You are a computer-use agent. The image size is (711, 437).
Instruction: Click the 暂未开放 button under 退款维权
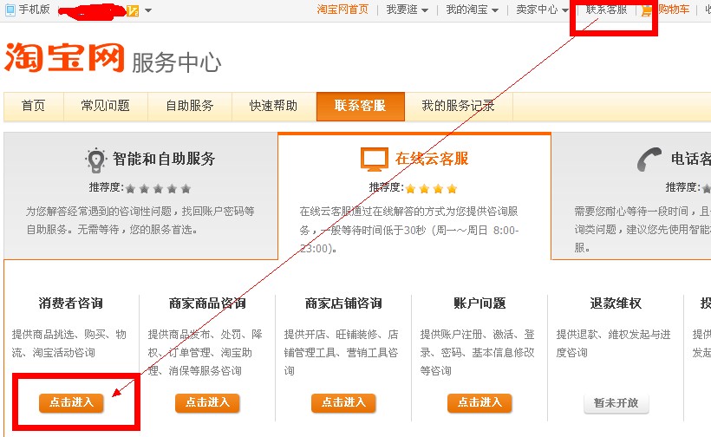616,403
